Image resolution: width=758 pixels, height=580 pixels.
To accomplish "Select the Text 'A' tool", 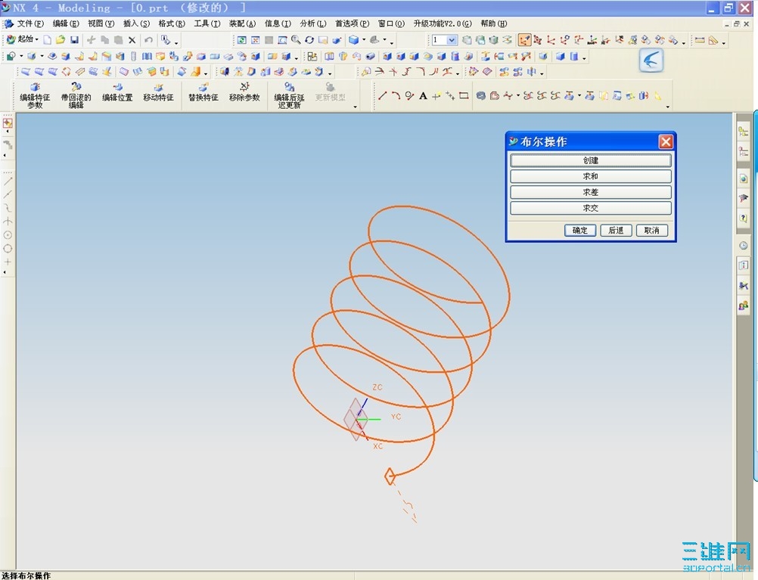I will pyautogui.click(x=423, y=96).
